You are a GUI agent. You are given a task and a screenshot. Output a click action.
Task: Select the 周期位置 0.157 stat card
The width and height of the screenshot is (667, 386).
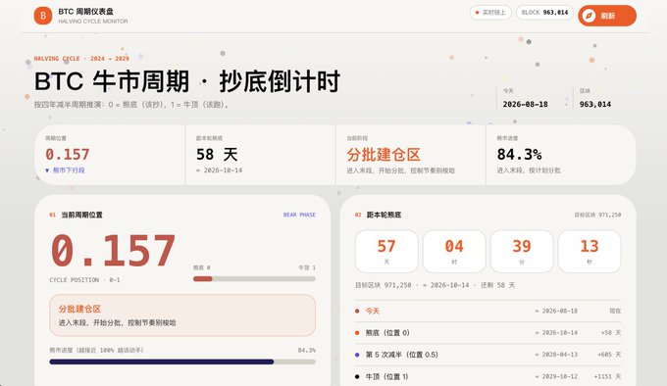point(110,155)
